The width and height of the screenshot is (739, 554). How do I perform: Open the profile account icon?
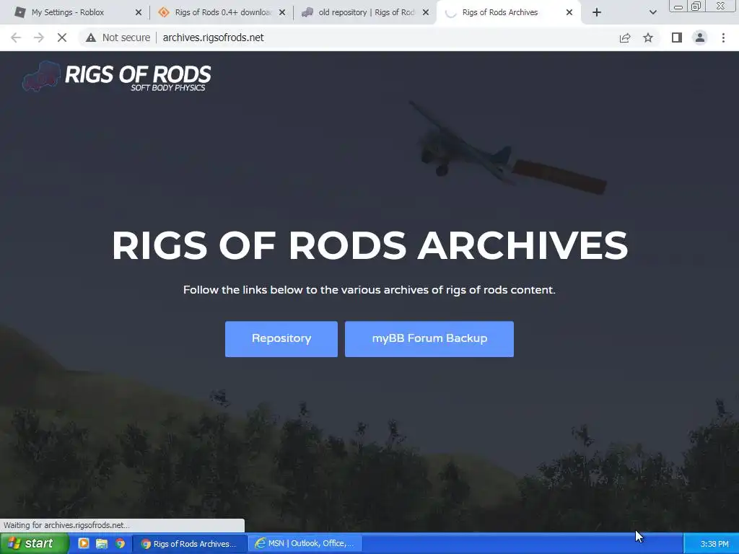pyautogui.click(x=700, y=38)
